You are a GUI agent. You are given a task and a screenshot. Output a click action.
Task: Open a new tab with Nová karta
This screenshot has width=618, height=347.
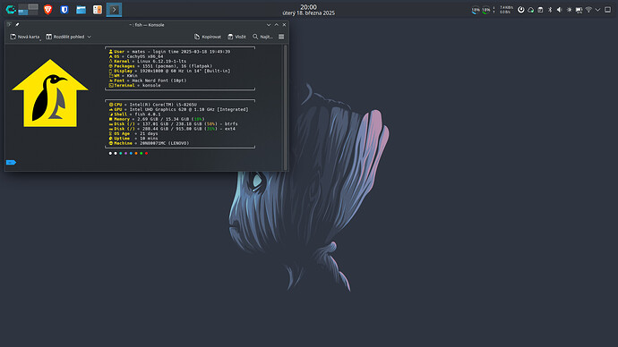click(24, 37)
